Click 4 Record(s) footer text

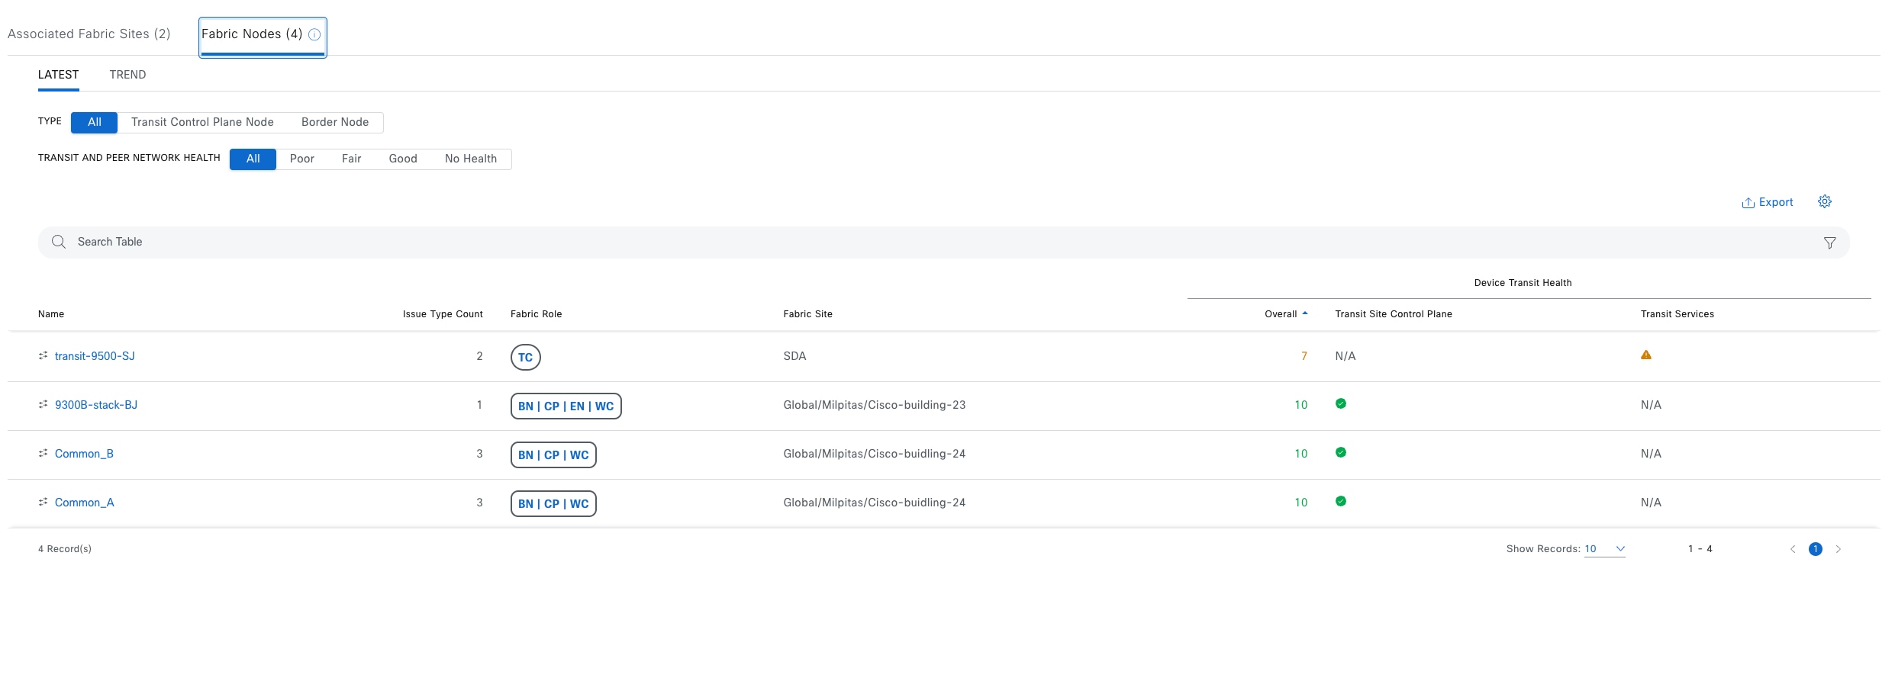click(65, 549)
